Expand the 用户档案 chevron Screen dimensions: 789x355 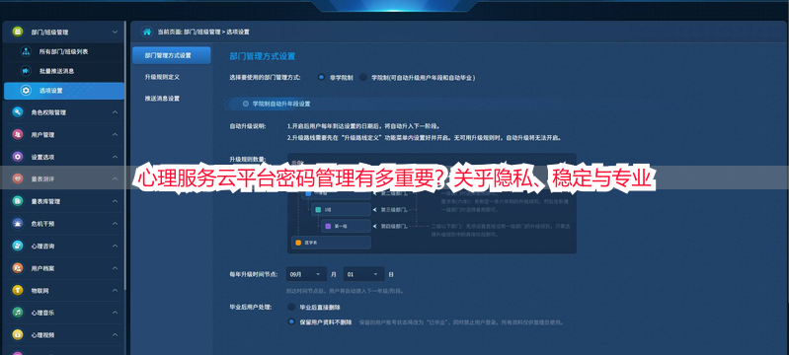[x=115, y=268]
